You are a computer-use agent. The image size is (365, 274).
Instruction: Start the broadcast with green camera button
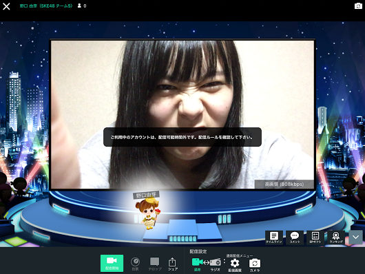112,263
